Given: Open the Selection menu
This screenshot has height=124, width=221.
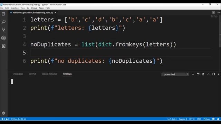Looking at the screenshot, I should [15, 8].
